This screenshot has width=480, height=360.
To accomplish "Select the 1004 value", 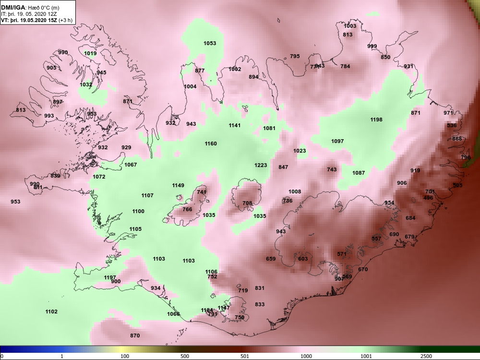I will pyautogui.click(x=190, y=86).
